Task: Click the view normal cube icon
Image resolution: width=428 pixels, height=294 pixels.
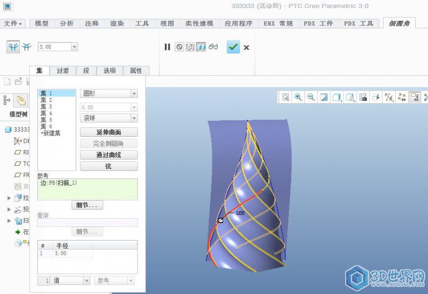Action: point(376,97)
